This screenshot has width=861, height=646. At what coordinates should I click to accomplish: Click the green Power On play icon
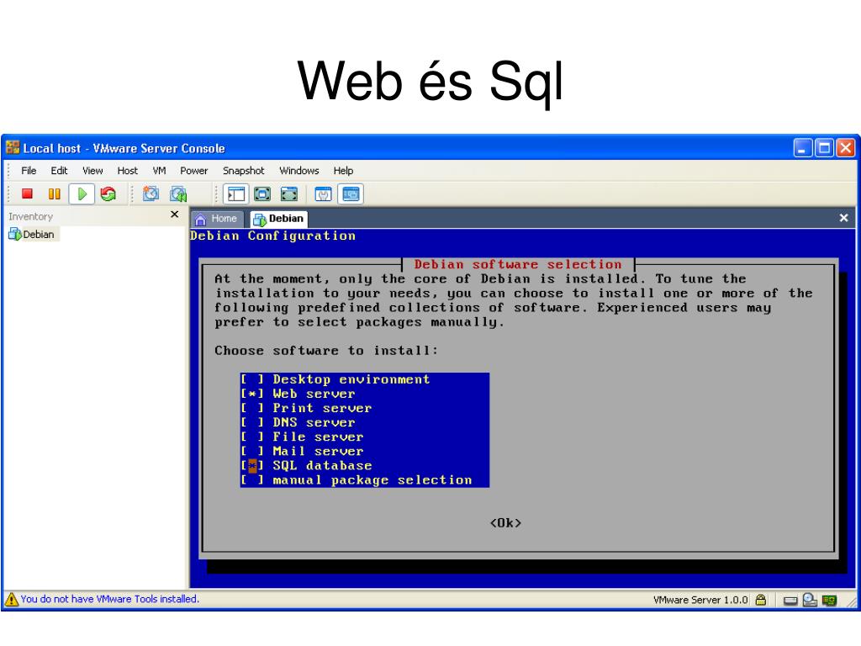[82, 194]
